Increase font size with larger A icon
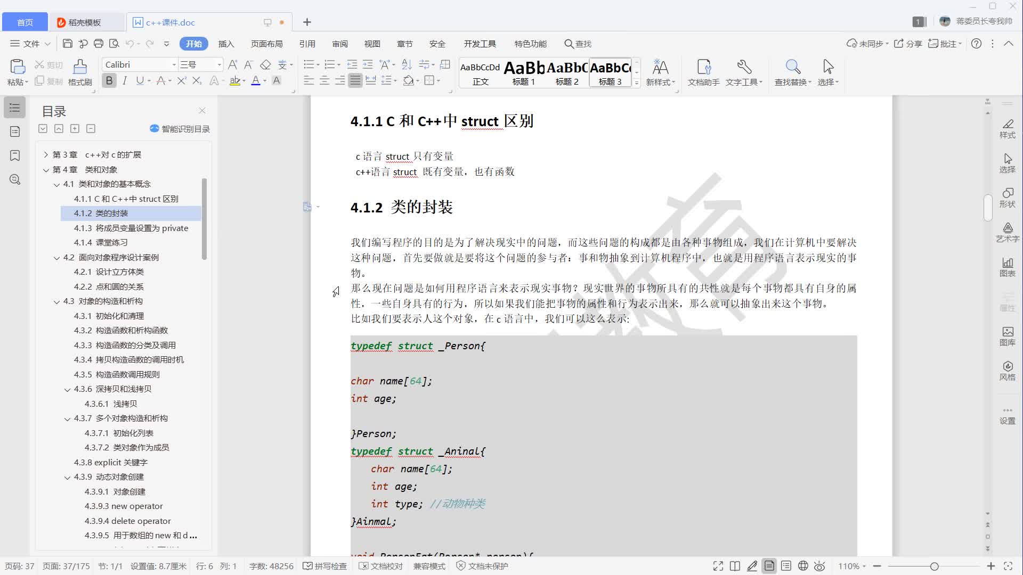 (233, 64)
